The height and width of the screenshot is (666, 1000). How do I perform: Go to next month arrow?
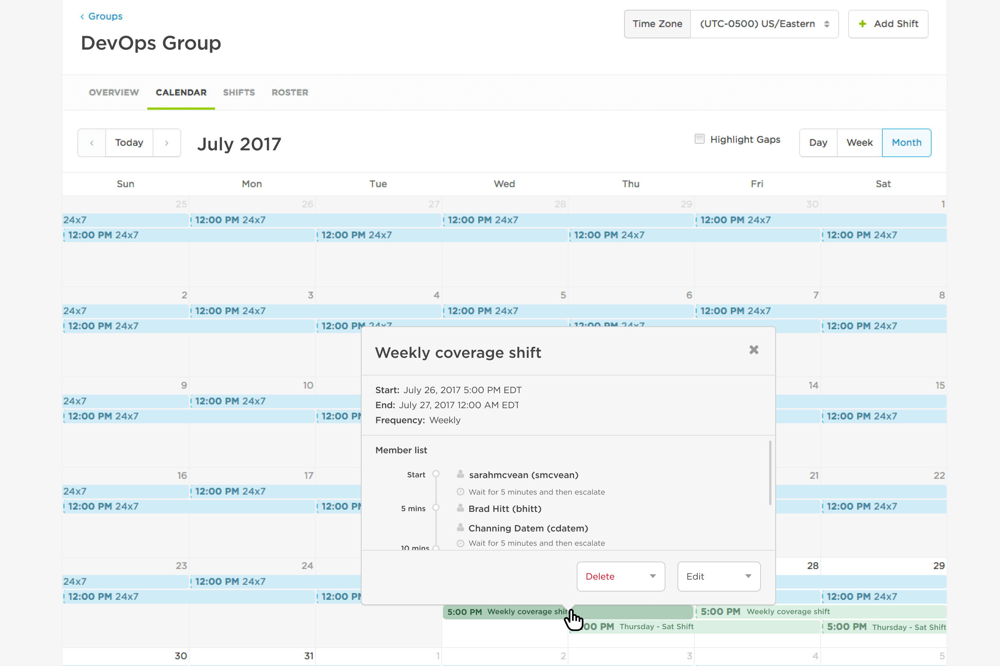[x=167, y=143]
